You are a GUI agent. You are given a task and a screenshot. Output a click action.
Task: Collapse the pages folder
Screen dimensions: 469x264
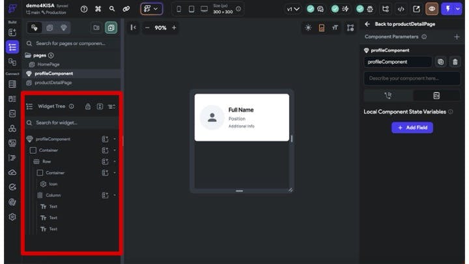pos(28,55)
